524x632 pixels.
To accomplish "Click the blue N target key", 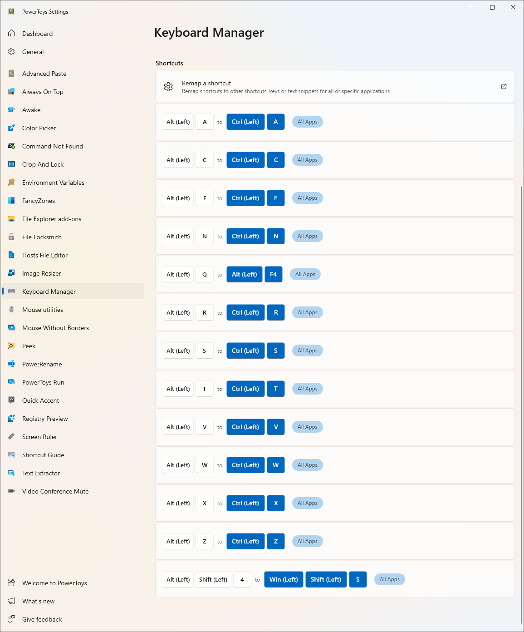I will 276,236.
